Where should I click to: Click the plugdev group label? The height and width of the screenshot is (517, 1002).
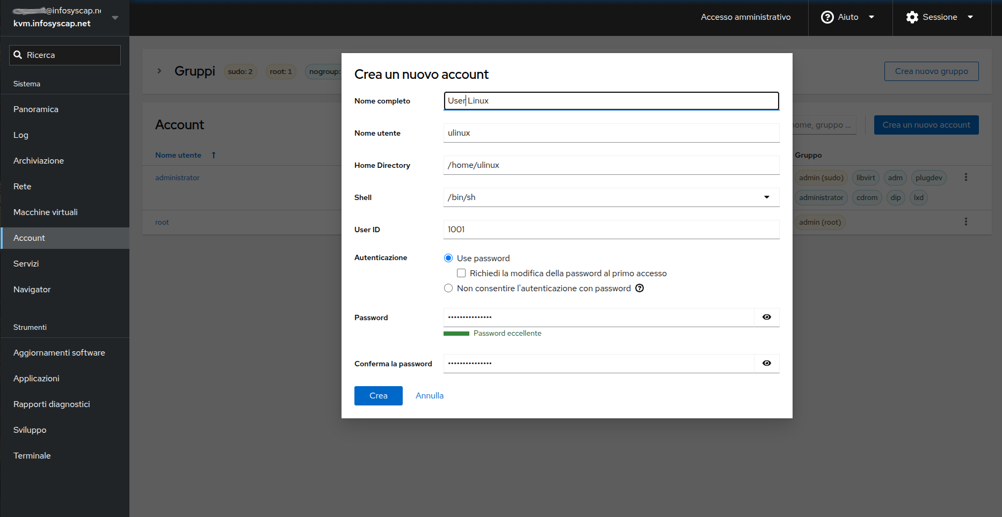point(929,178)
